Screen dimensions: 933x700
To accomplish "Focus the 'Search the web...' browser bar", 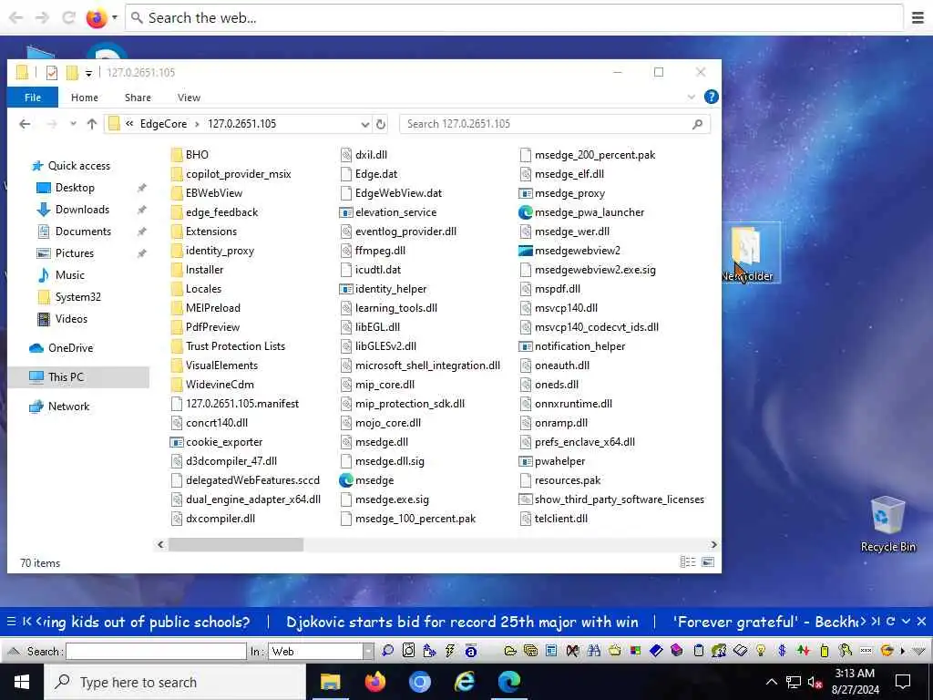I will (514, 18).
